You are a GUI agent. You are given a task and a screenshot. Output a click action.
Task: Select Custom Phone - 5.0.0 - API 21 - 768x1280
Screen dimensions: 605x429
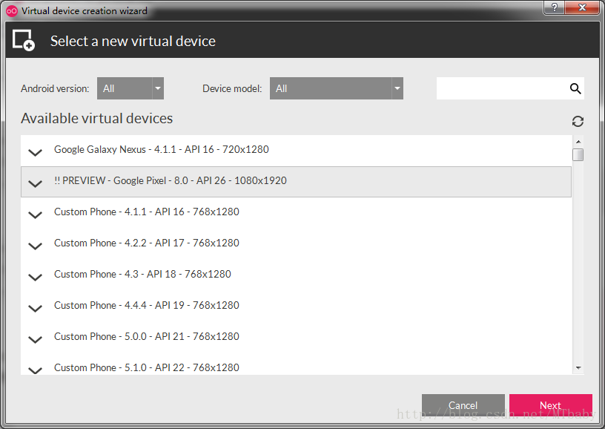pos(296,338)
